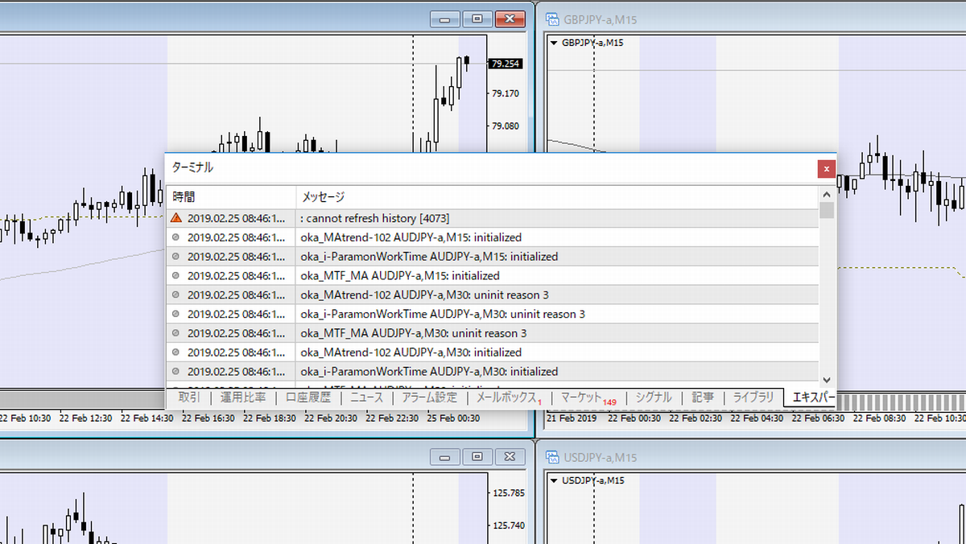Close the ターミナル panel
The image size is (966, 544).
coord(825,169)
